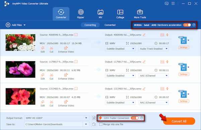Select pink flowers video thumbnail
Viewport: 201px width, 130px height.
(x=20, y=96)
